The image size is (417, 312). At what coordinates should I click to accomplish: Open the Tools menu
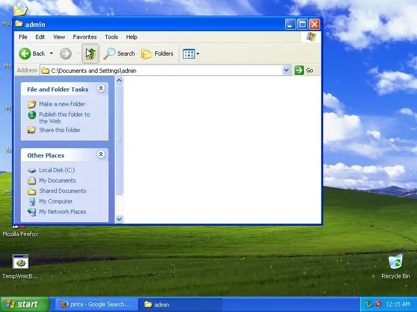[112, 37]
